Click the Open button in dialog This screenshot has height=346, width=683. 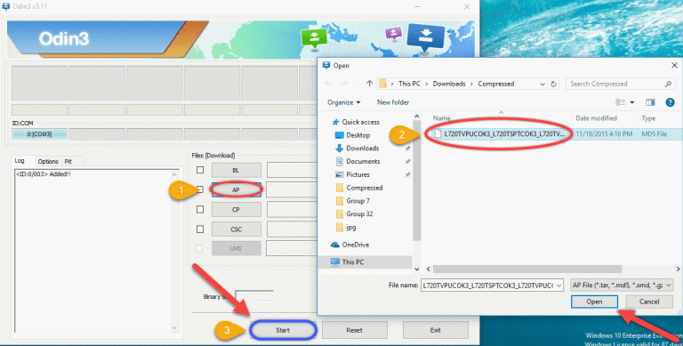594,302
